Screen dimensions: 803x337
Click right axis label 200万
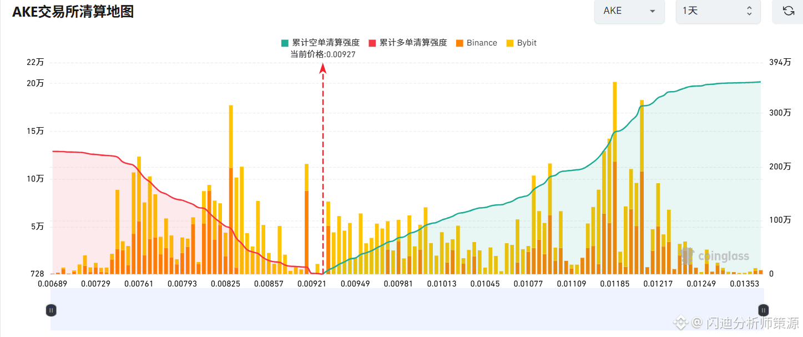pos(780,167)
